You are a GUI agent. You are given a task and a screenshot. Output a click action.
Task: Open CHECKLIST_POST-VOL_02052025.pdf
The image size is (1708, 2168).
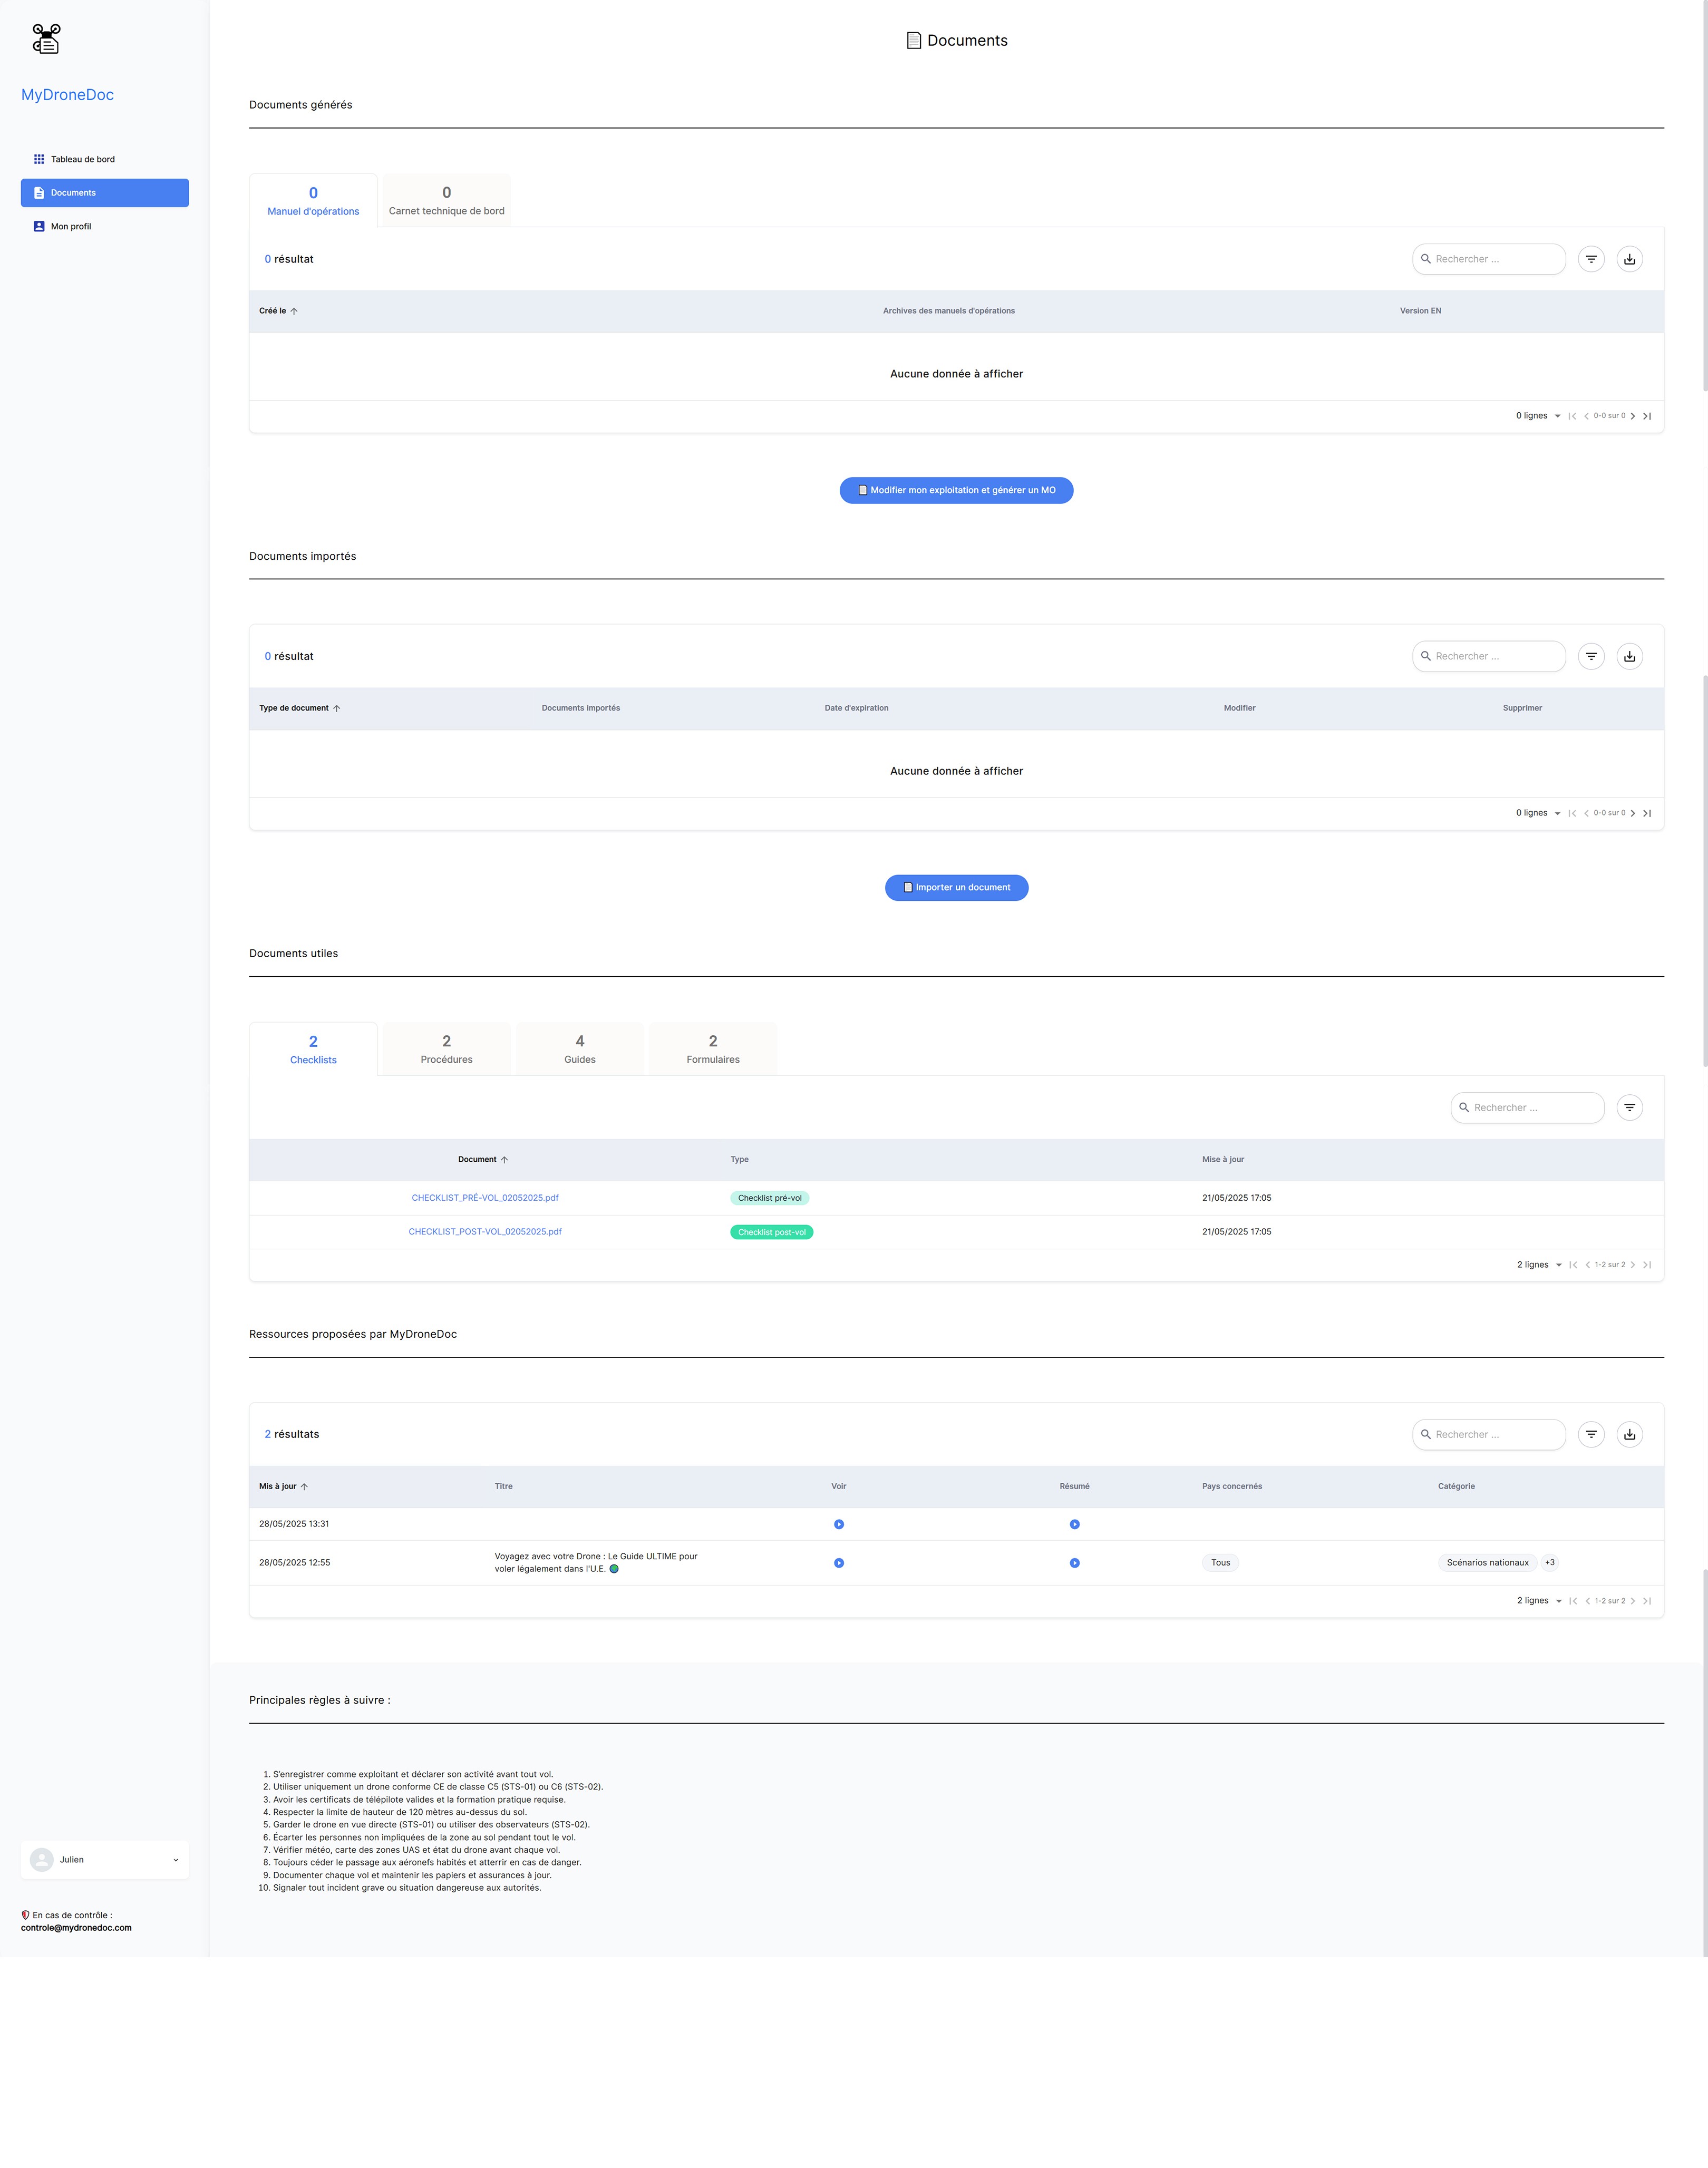point(485,1231)
